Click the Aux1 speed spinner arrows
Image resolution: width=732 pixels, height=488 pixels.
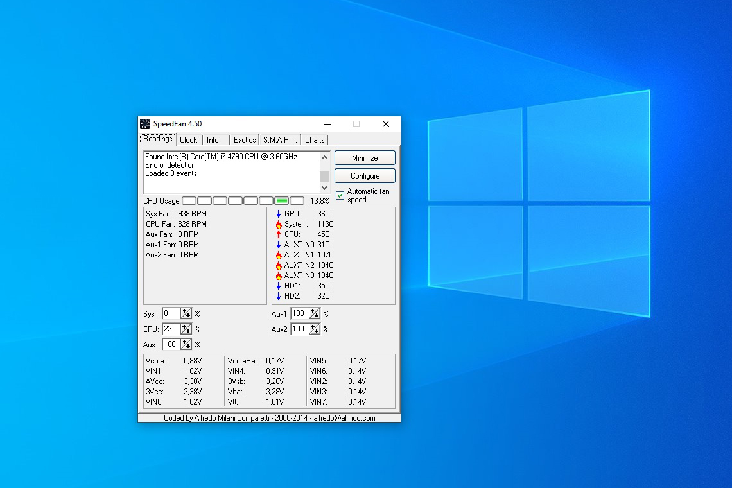[x=315, y=313]
